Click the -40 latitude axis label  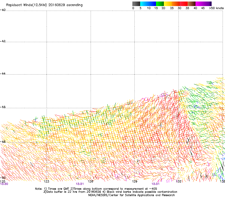3,10
